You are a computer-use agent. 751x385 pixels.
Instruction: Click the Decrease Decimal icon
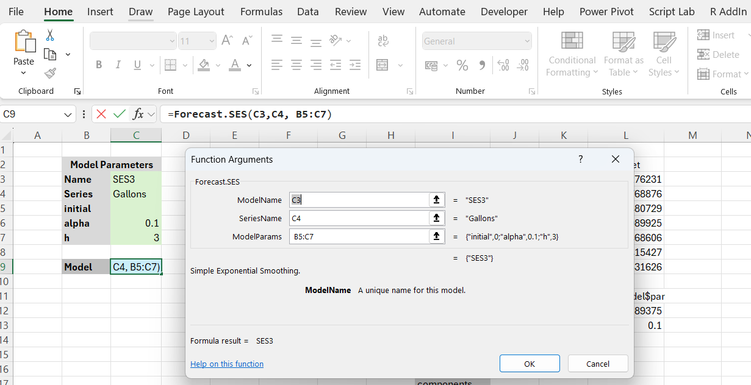click(523, 65)
